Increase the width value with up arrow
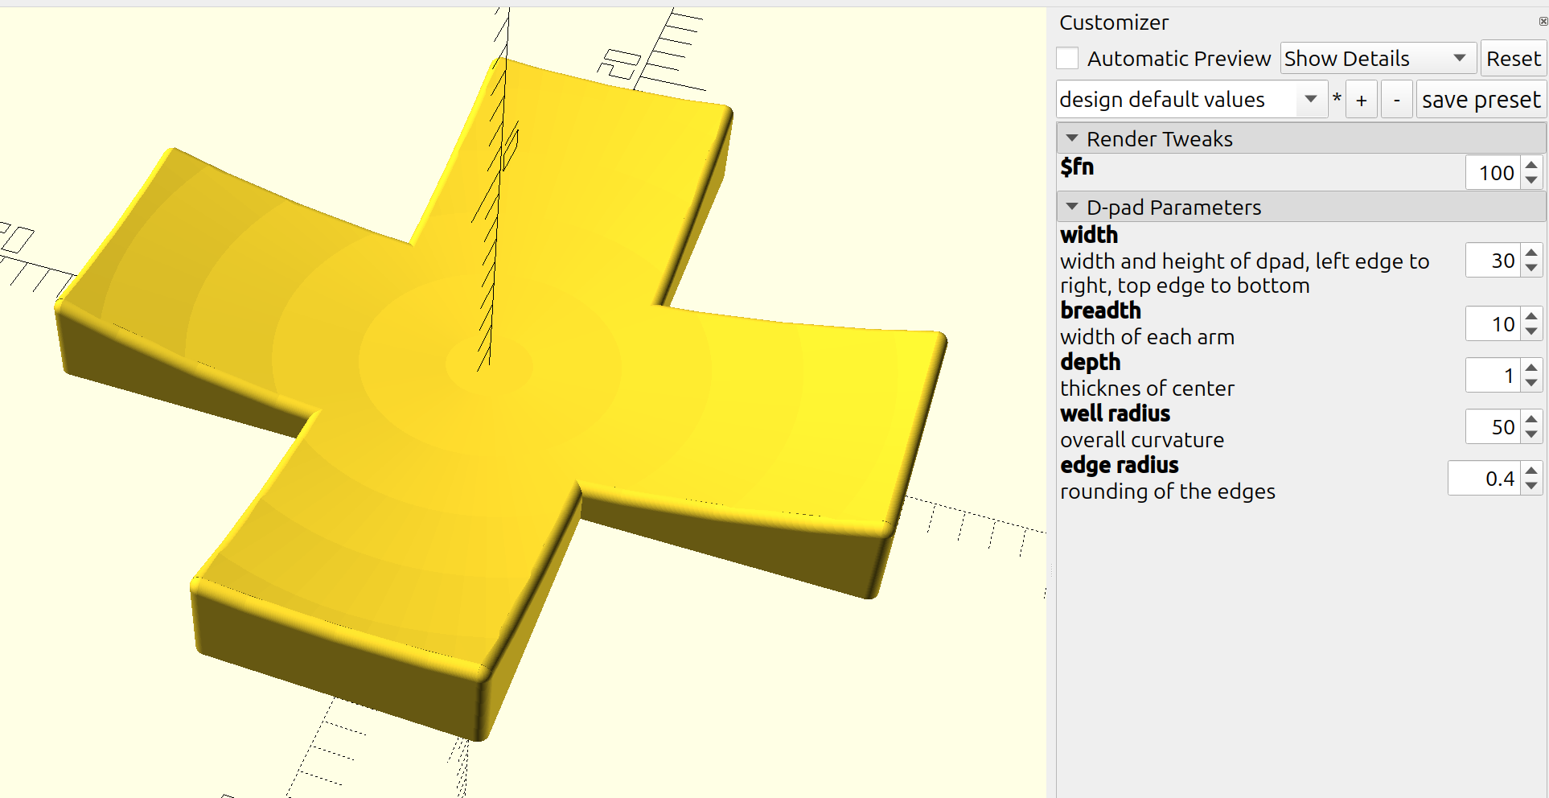Image resolution: width=1549 pixels, height=798 pixels. [x=1531, y=253]
